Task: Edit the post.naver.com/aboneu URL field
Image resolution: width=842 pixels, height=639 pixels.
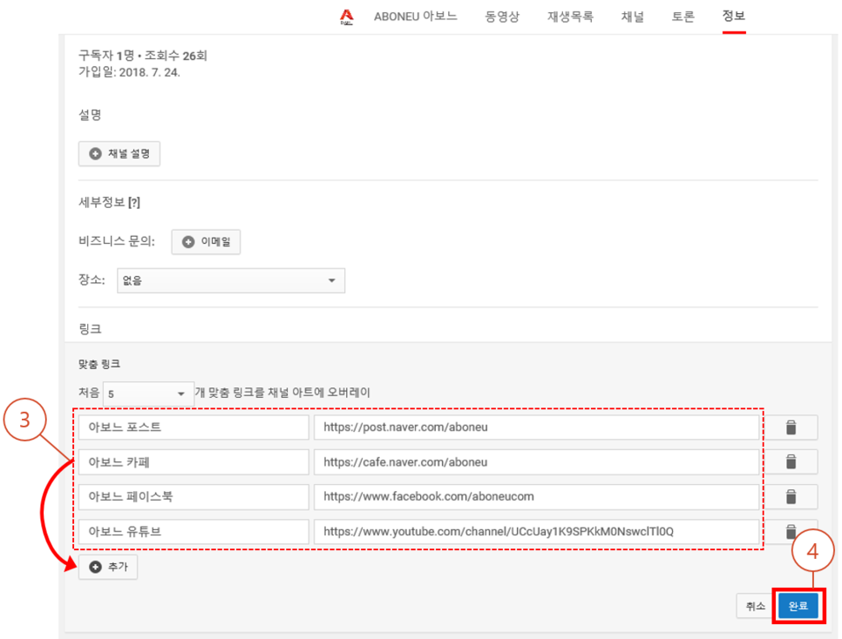Action: point(536,427)
